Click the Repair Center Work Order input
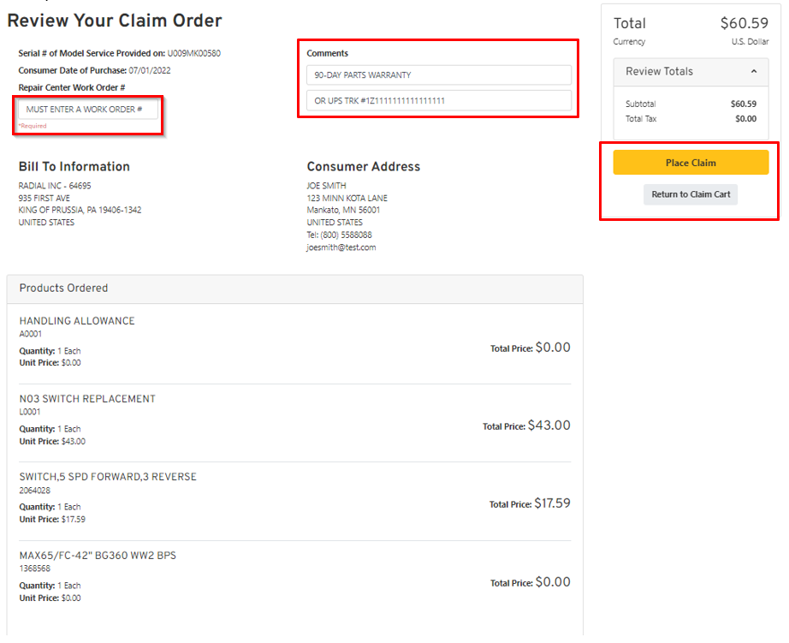 [x=88, y=110]
